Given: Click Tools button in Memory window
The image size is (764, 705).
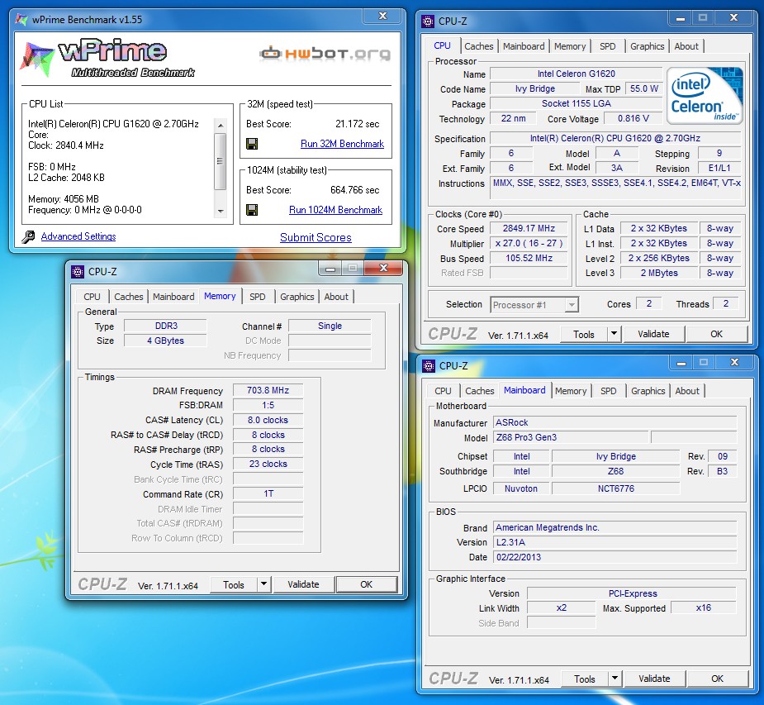Looking at the screenshot, I should (234, 584).
